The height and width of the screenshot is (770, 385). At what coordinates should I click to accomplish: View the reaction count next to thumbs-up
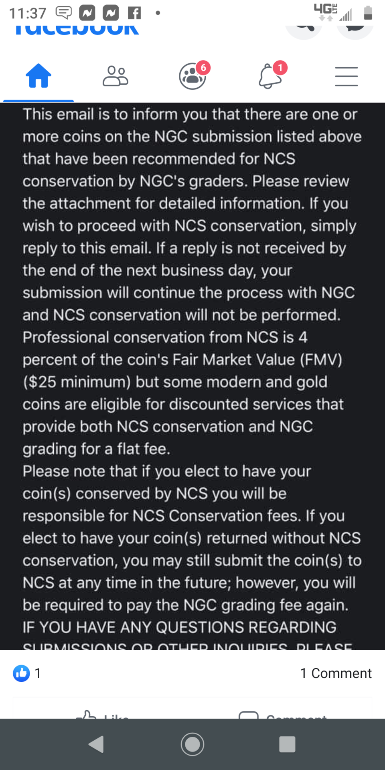[x=38, y=673]
